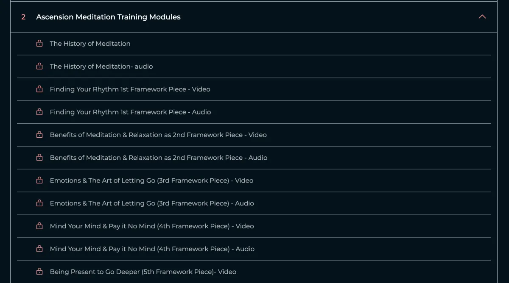Viewport: 509px width, 283px height.
Task: Click lock icon for Emotions & Letting Go Video
Action: [x=39, y=181]
